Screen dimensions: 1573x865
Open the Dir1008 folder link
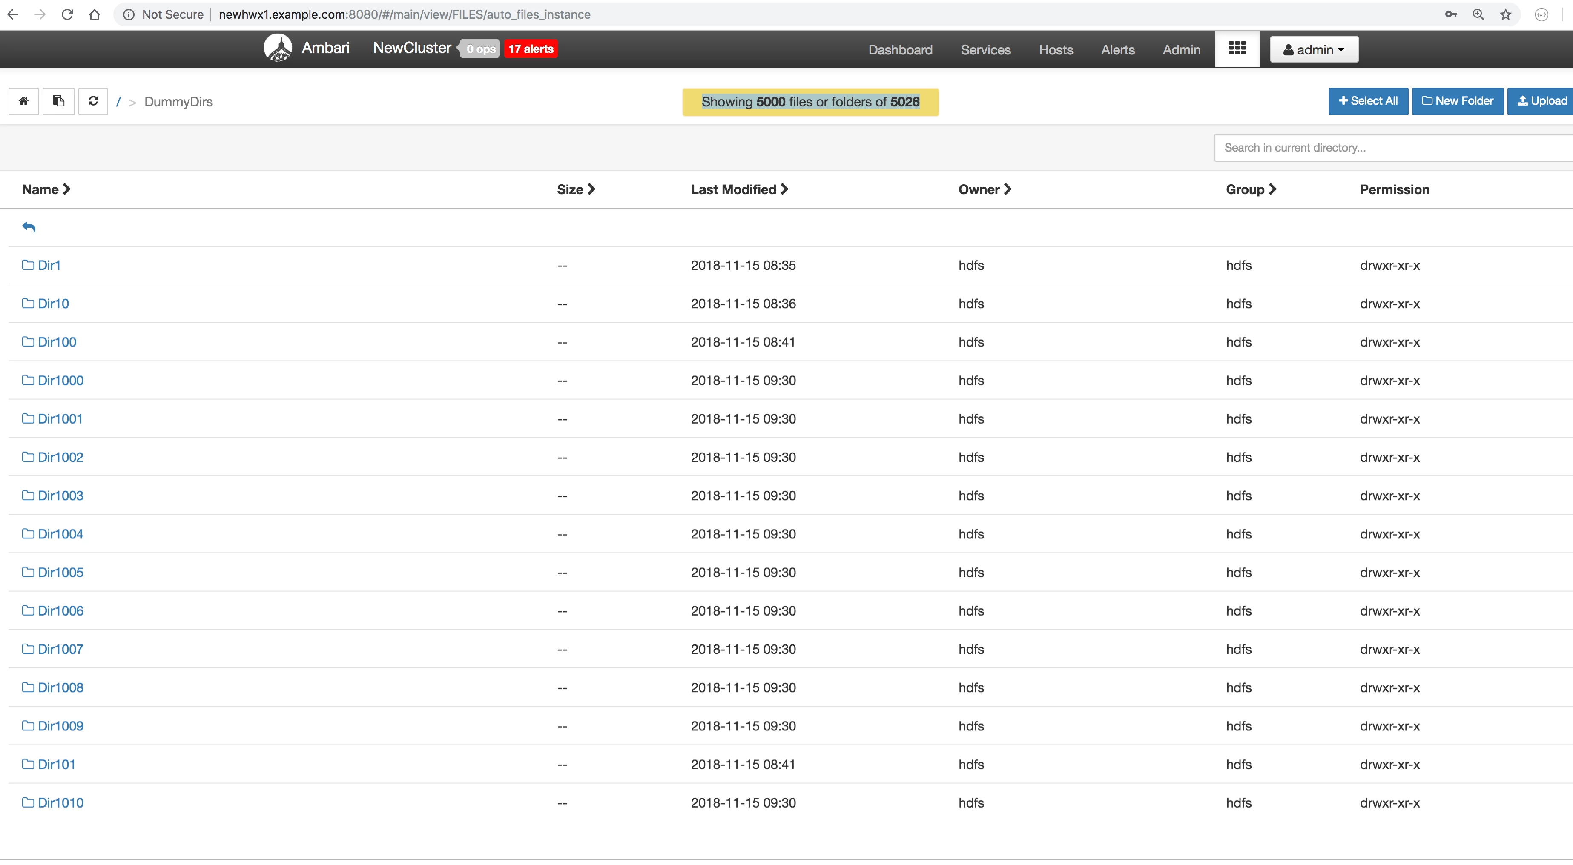coord(60,687)
